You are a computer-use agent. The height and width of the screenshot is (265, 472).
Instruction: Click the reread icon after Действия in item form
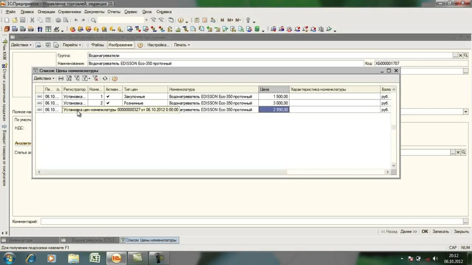pyautogui.click(x=48, y=45)
